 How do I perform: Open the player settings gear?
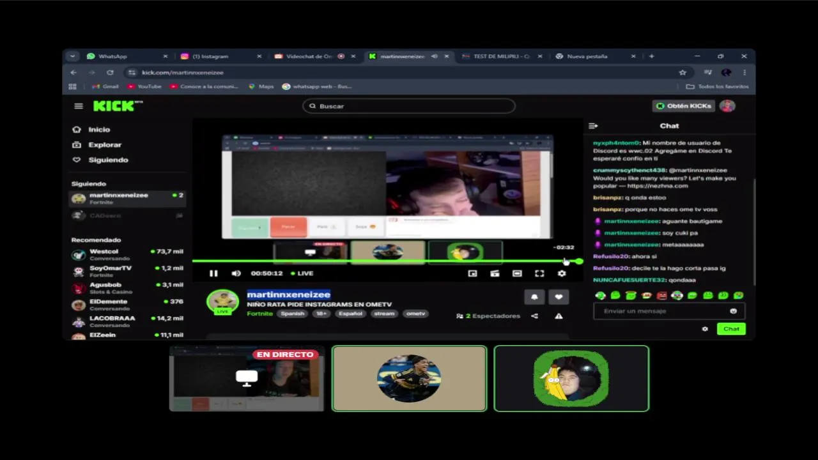click(562, 273)
